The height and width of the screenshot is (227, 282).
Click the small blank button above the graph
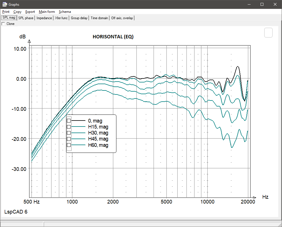pyautogui.click(x=268, y=33)
